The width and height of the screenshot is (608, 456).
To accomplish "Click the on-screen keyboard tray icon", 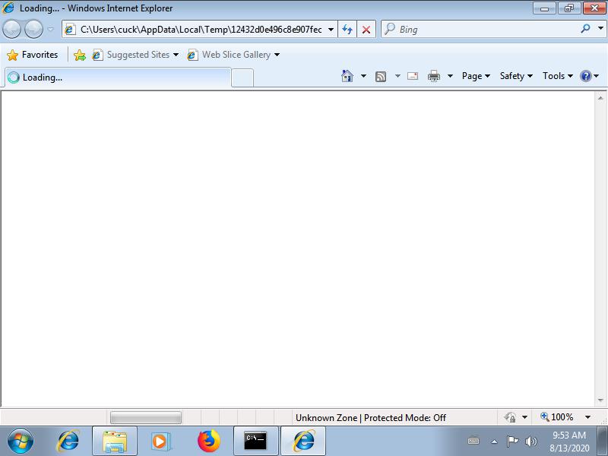I will [473, 441].
